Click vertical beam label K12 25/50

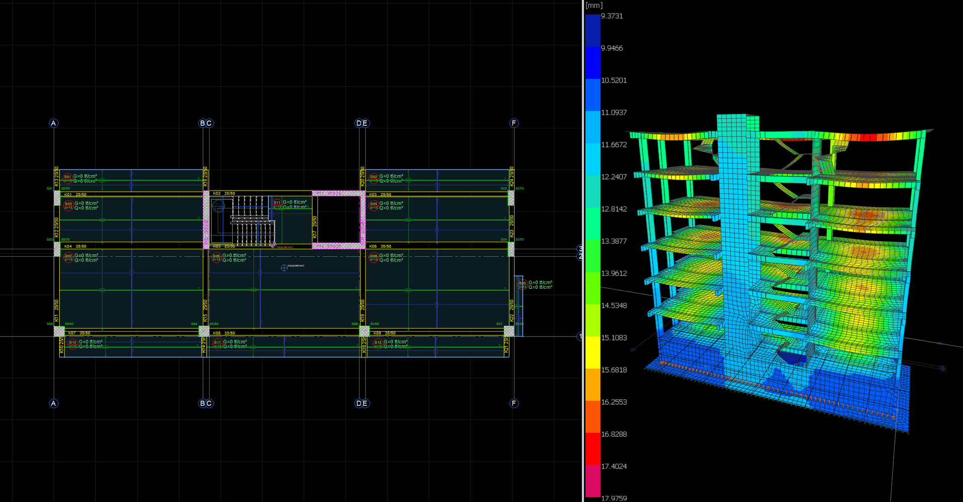click(57, 228)
